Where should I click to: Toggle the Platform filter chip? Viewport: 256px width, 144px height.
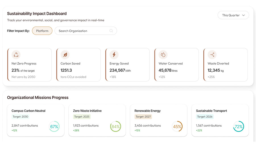(x=42, y=31)
